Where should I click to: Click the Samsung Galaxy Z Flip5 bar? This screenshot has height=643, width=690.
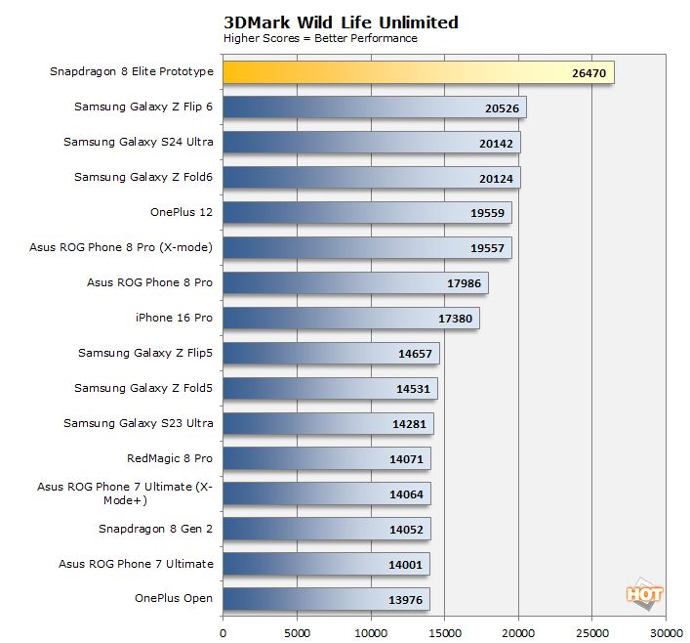331,354
